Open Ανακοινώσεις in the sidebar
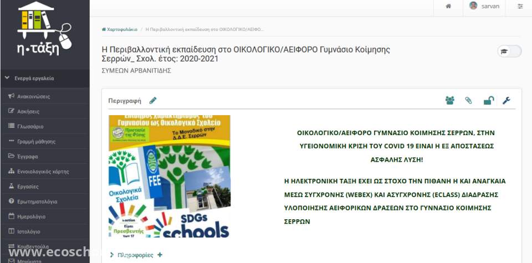Screen dimensions: 532x263 coord(33,96)
